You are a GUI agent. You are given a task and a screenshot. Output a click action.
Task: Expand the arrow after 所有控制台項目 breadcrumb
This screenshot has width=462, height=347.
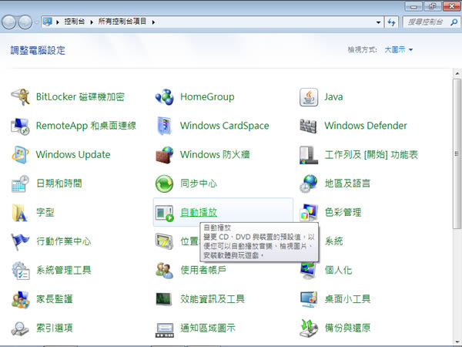(x=153, y=22)
